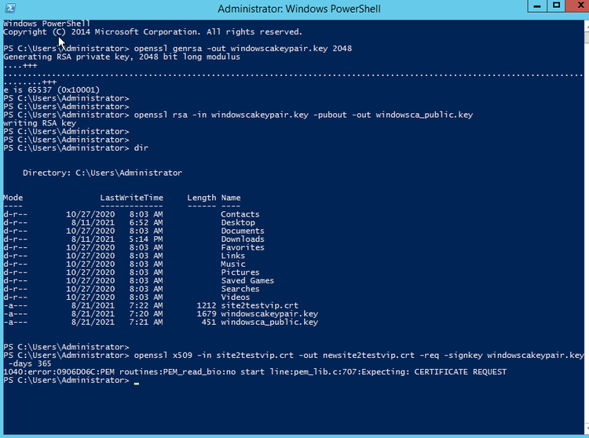Click the '-days 365' continuation line
Screen dimensions: 589x438
pos(30,363)
